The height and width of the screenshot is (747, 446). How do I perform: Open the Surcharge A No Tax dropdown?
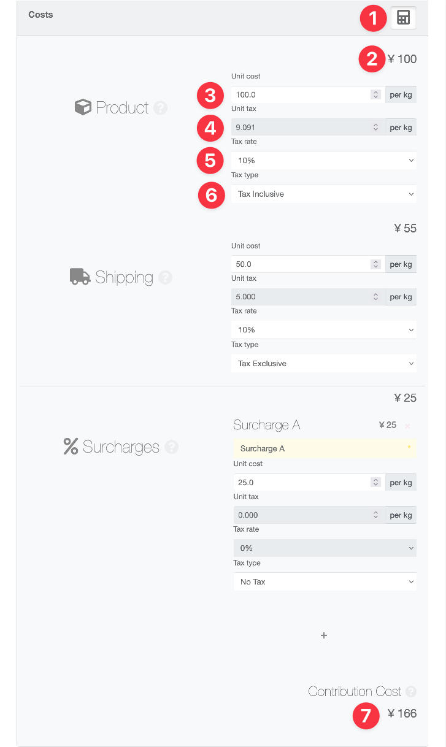325,582
